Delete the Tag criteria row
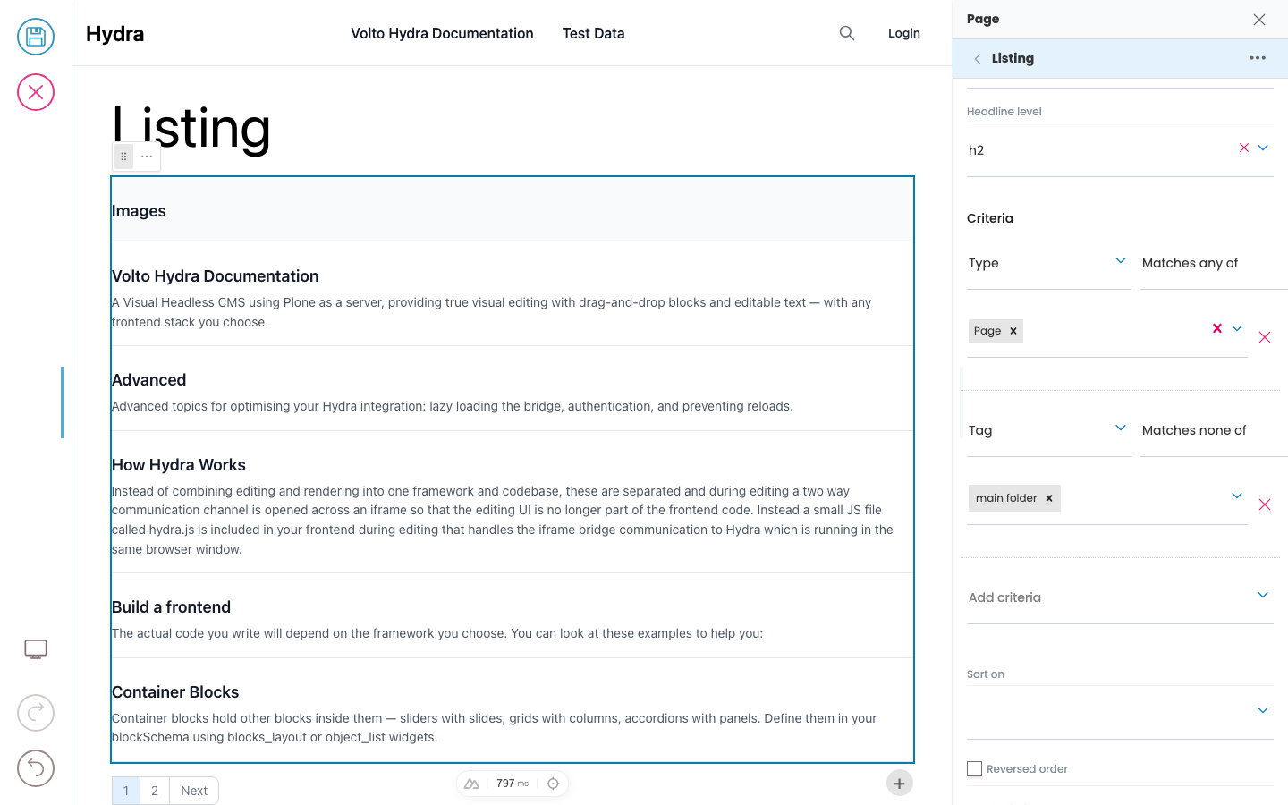This screenshot has height=805, width=1288. tap(1265, 504)
